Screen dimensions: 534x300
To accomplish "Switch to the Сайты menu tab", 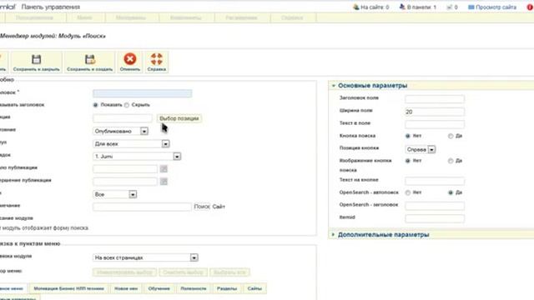I will pos(254,288).
